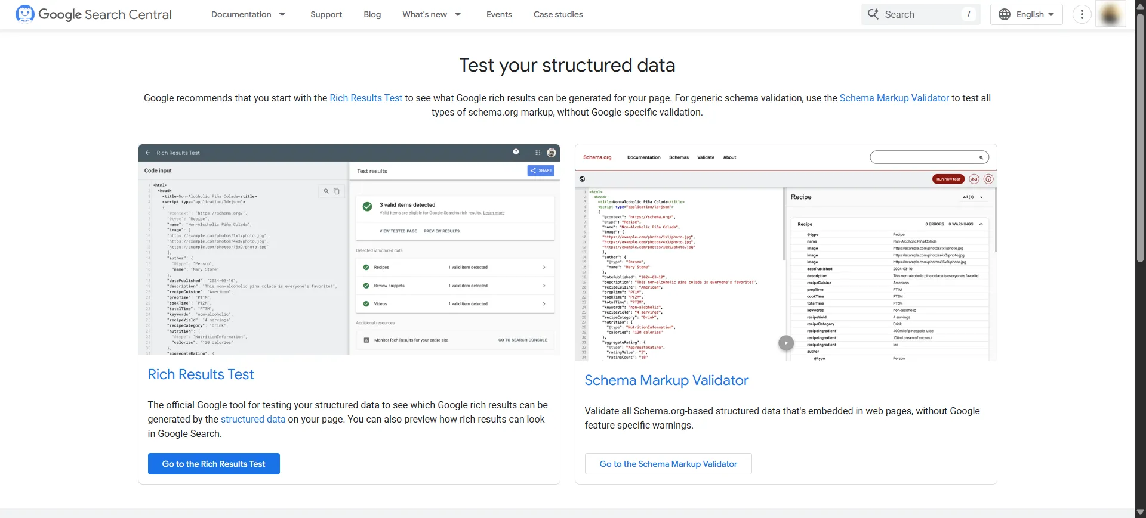The height and width of the screenshot is (518, 1146).
Task: Open the three-dot more options menu
Action: point(1082,14)
